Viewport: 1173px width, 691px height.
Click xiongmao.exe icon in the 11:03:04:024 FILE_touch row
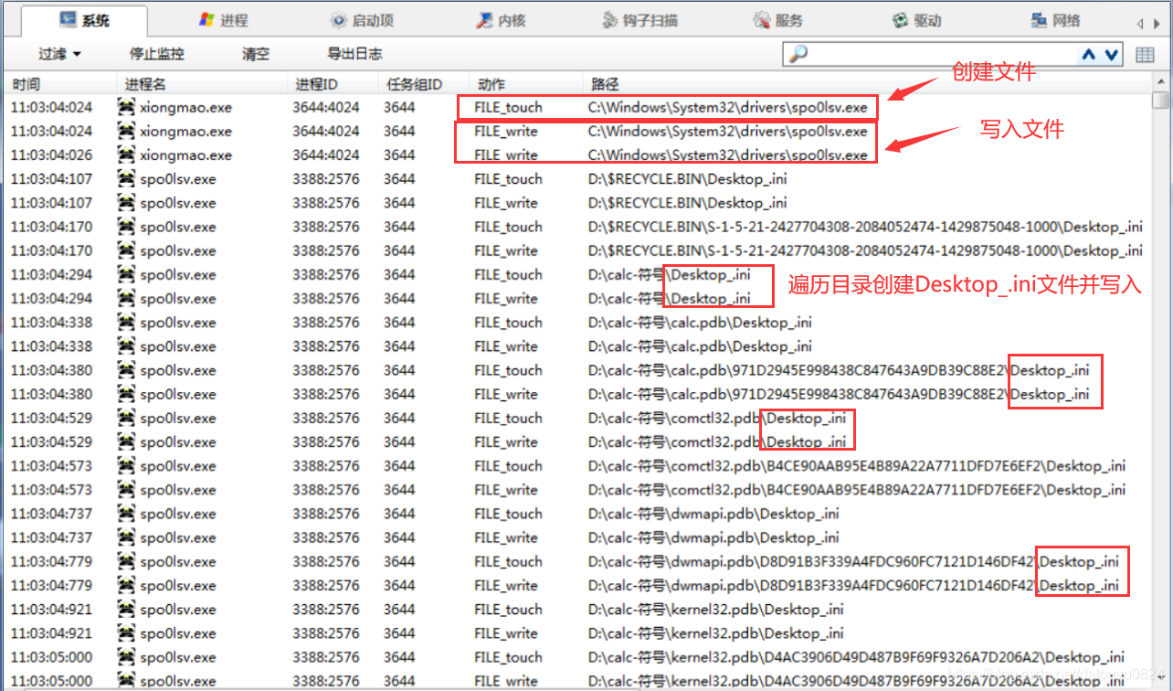(127, 107)
